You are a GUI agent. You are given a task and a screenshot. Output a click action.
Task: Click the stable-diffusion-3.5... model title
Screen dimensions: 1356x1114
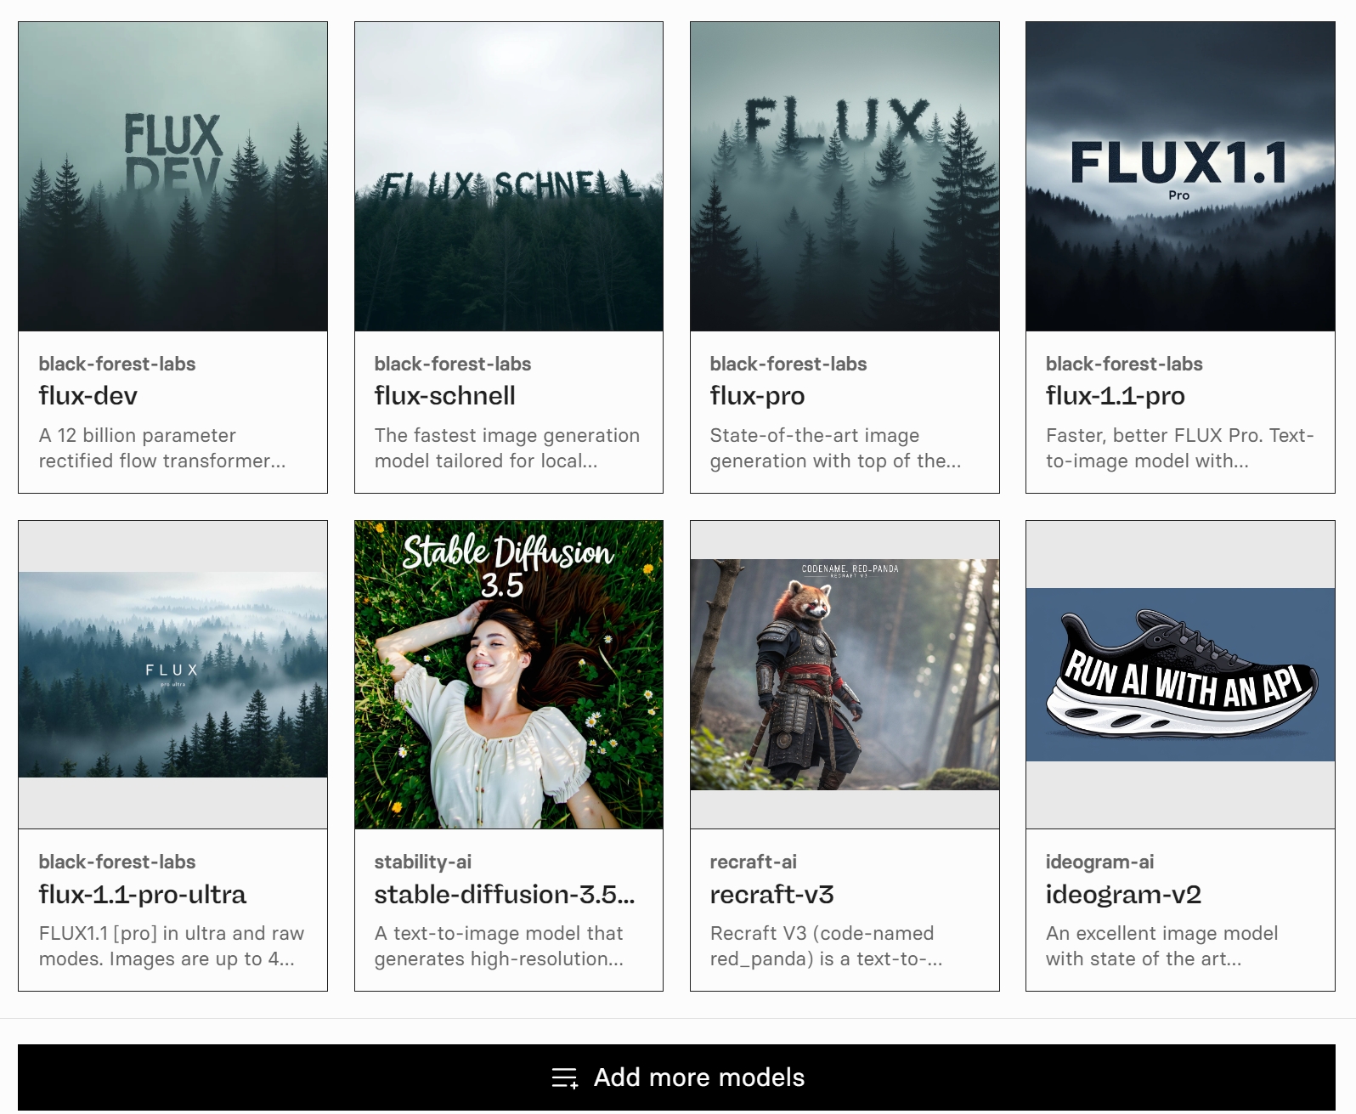coord(505,895)
